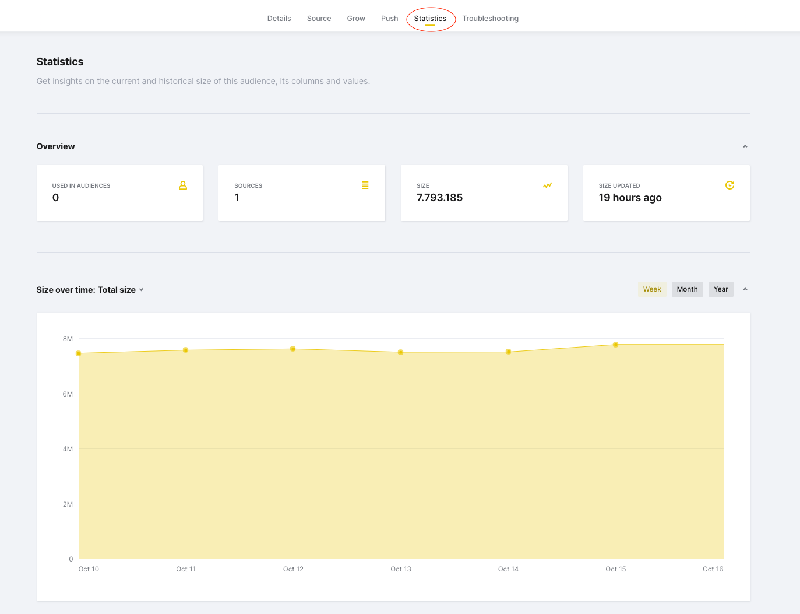
Task: Click the Oct 13 data point on chart
Action: coord(401,352)
